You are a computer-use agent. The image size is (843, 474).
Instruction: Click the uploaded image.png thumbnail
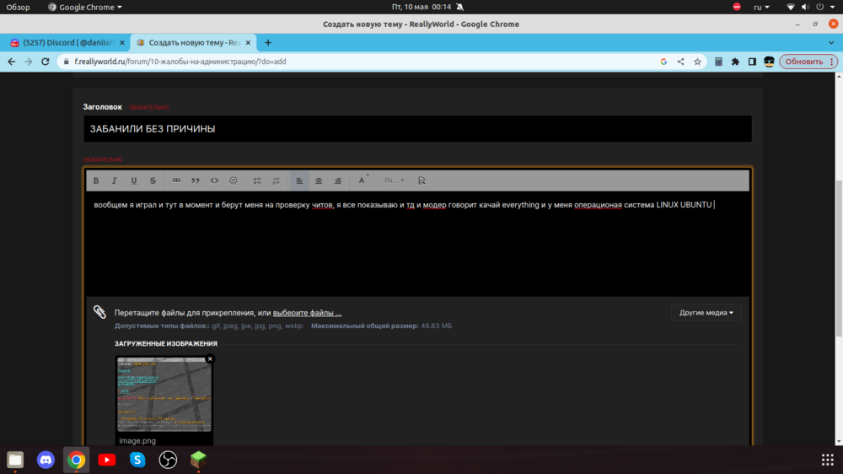tap(164, 395)
